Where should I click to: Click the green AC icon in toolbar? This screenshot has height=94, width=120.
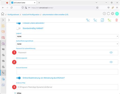(x=109, y=20)
